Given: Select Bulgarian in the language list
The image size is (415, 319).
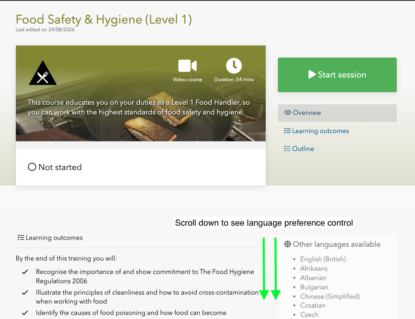Looking at the screenshot, I should click(314, 287).
